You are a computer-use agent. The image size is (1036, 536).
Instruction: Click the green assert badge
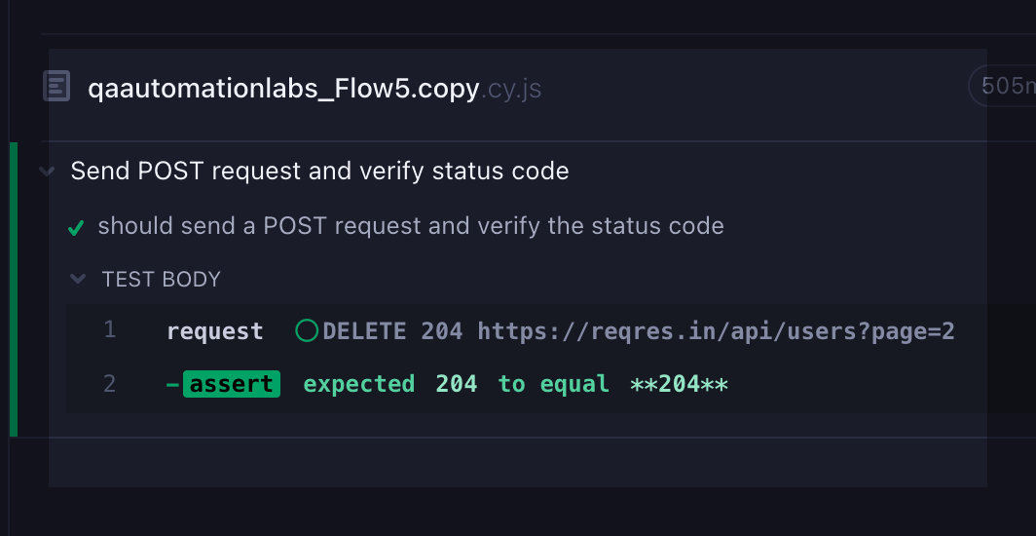coord(232,384)
